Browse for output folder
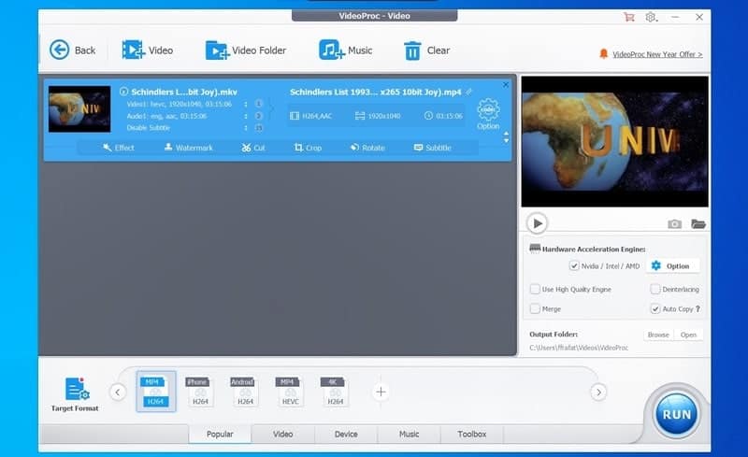The width and height of the screenshot is (748, 457). pos(658,335)
